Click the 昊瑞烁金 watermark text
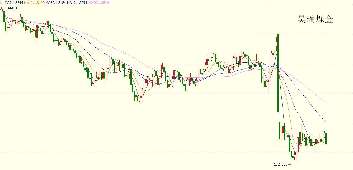The width and height of the screenshot is (353, 170). (x=315, y=19)
